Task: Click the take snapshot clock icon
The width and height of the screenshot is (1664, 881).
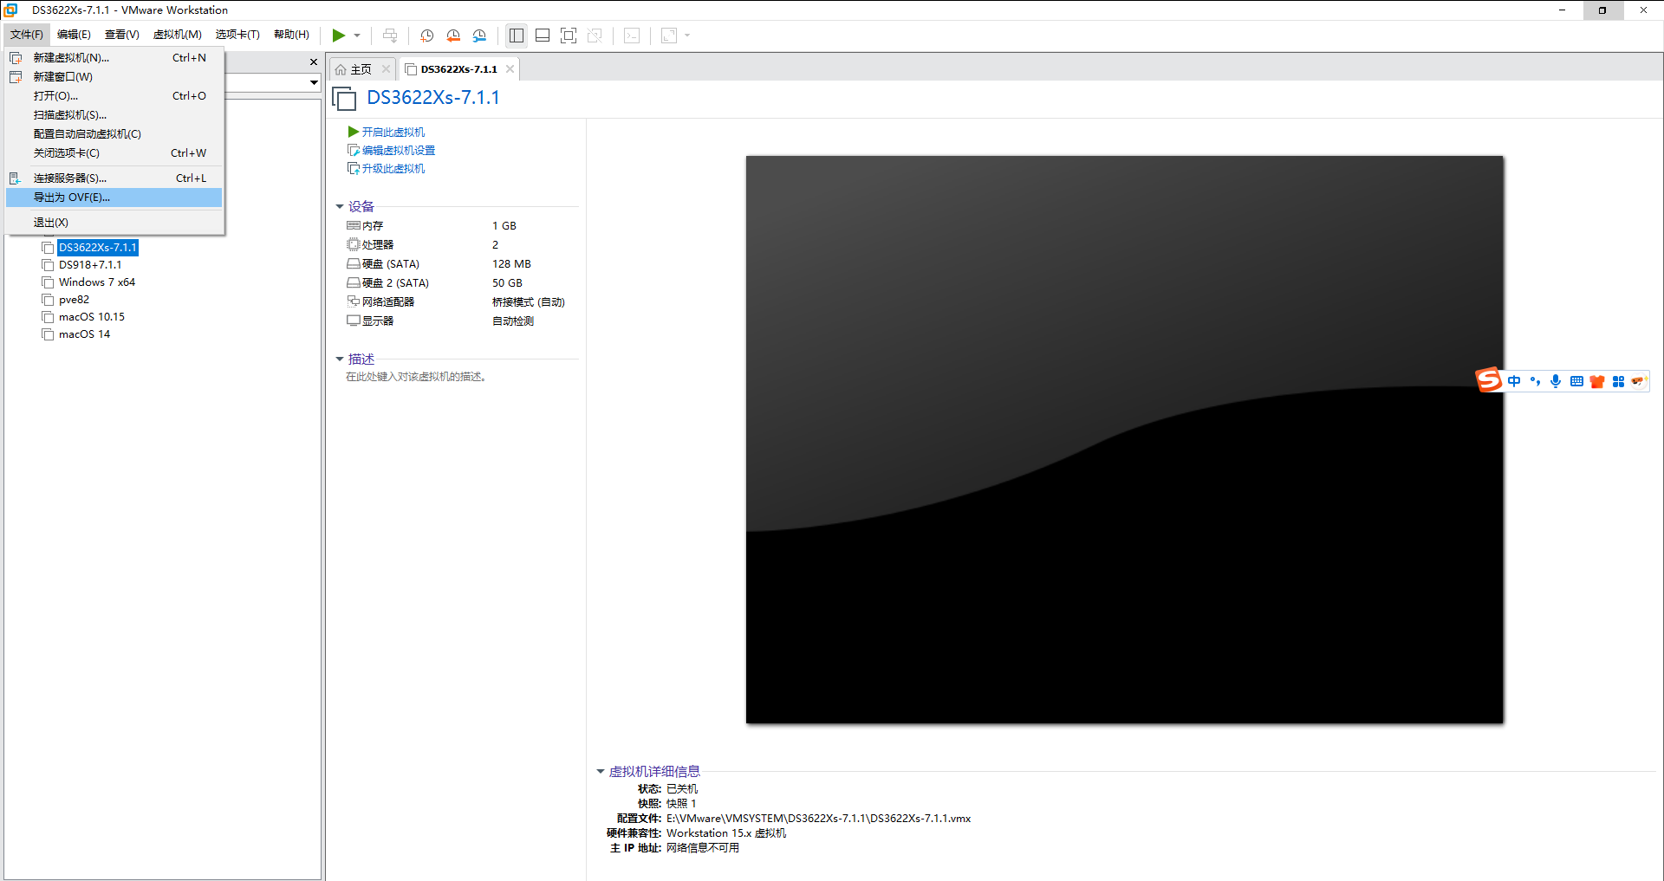Action: point(426,36)
